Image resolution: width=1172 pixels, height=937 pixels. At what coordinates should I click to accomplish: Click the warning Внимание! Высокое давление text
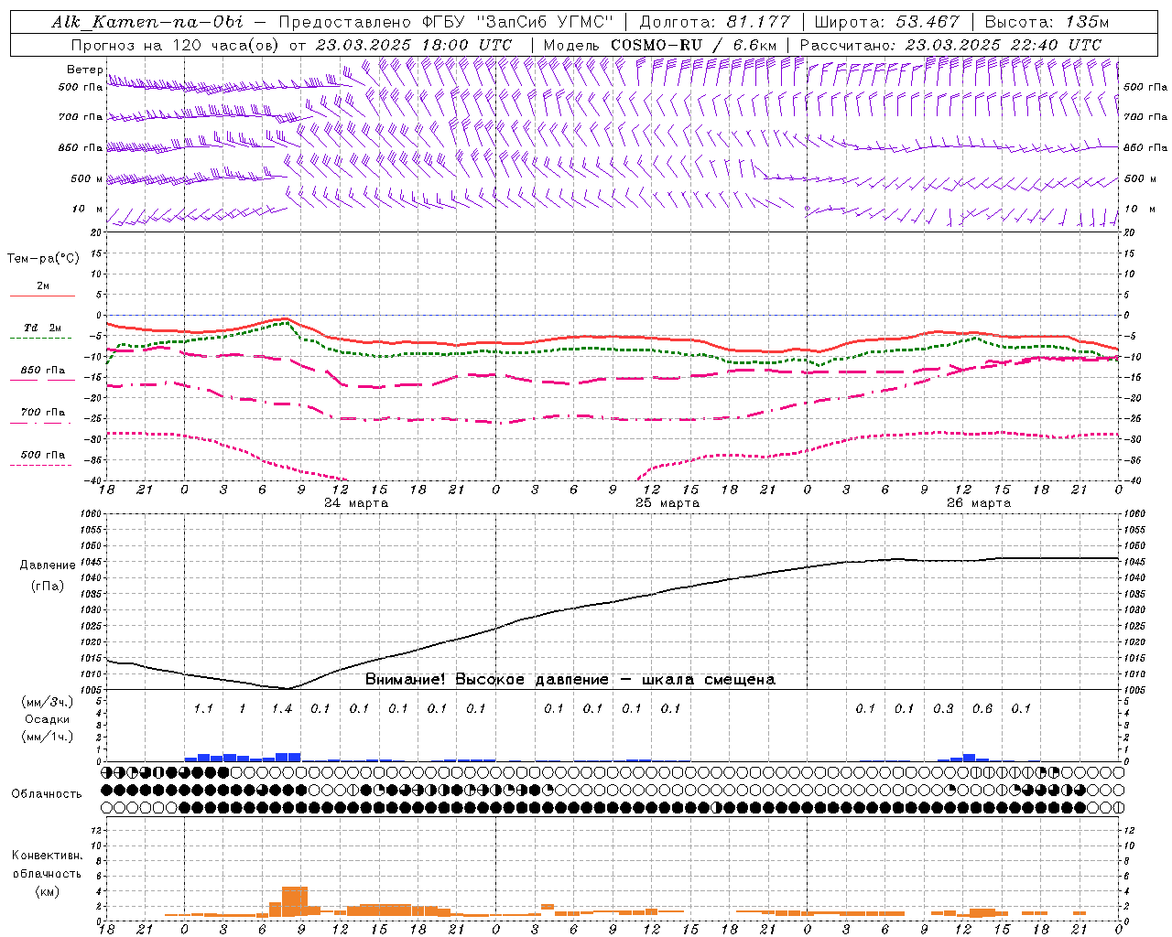486,680
